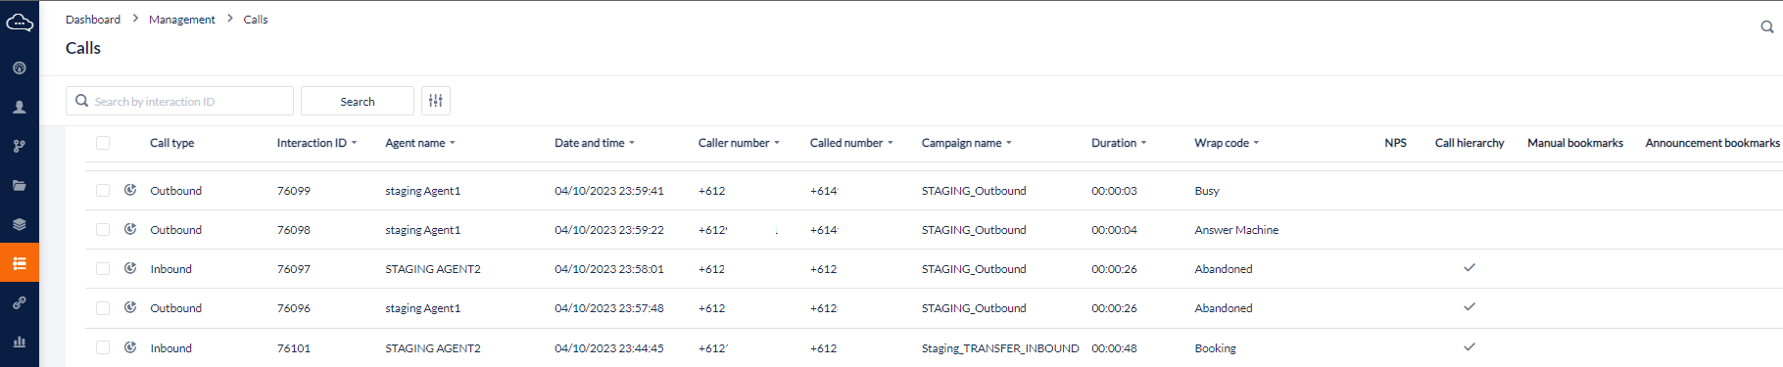Click the magnifier icon at top right
Image resolution: width=1783 pixels, height=367 pixels.
pyautogui.click(x=1767, y=27)
